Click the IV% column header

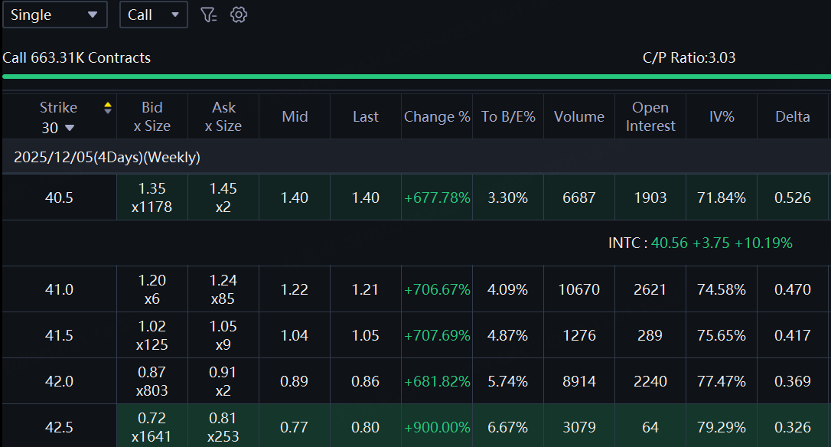click(x=721, y=116)
